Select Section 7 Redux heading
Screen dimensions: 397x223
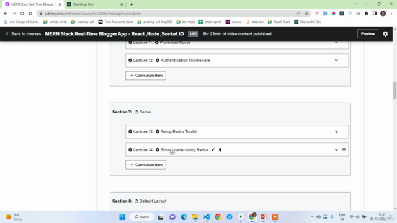click(132, 111)
